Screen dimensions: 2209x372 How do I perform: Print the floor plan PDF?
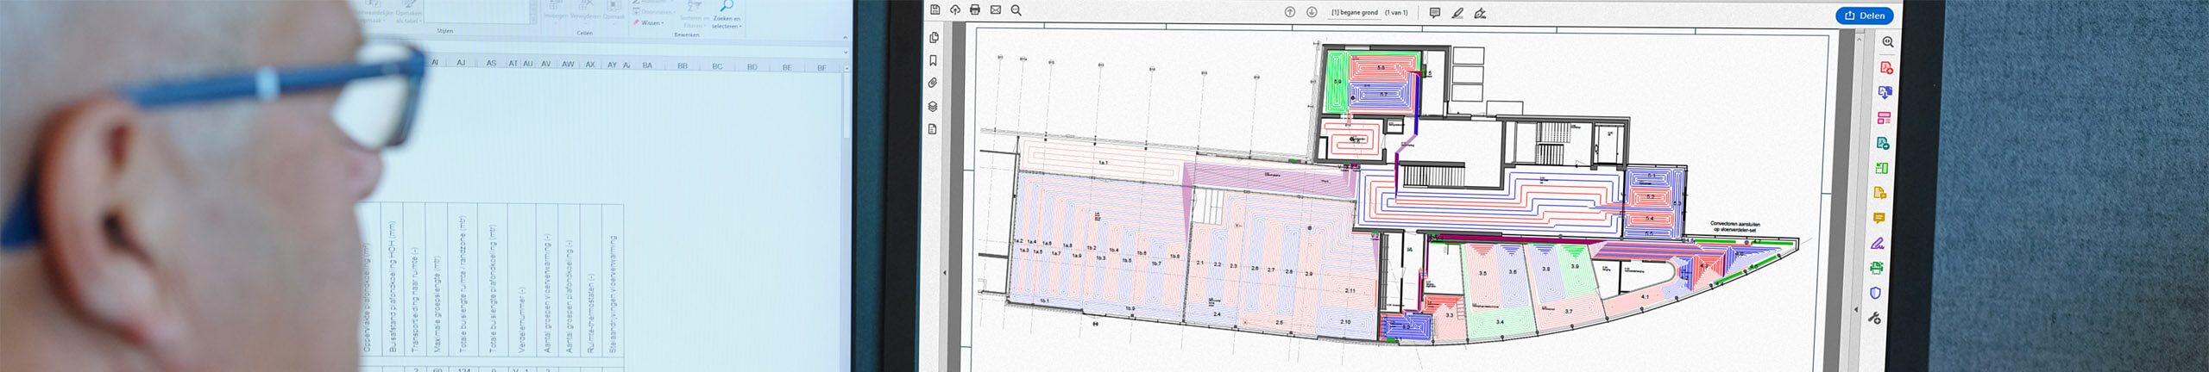point(975,9)
